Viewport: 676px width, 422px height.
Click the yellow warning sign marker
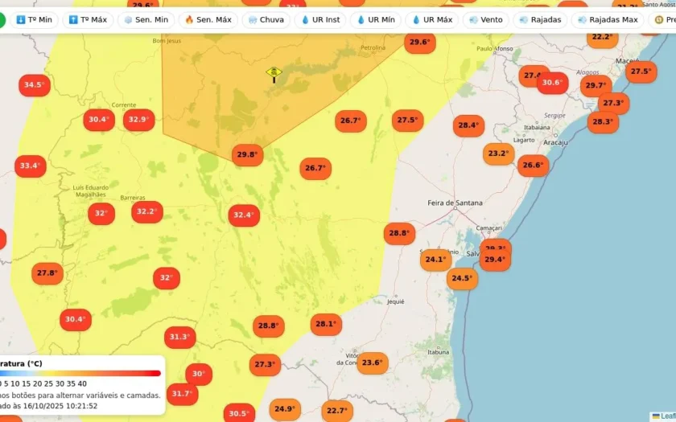pyautogui.click(x=274, y=74)
